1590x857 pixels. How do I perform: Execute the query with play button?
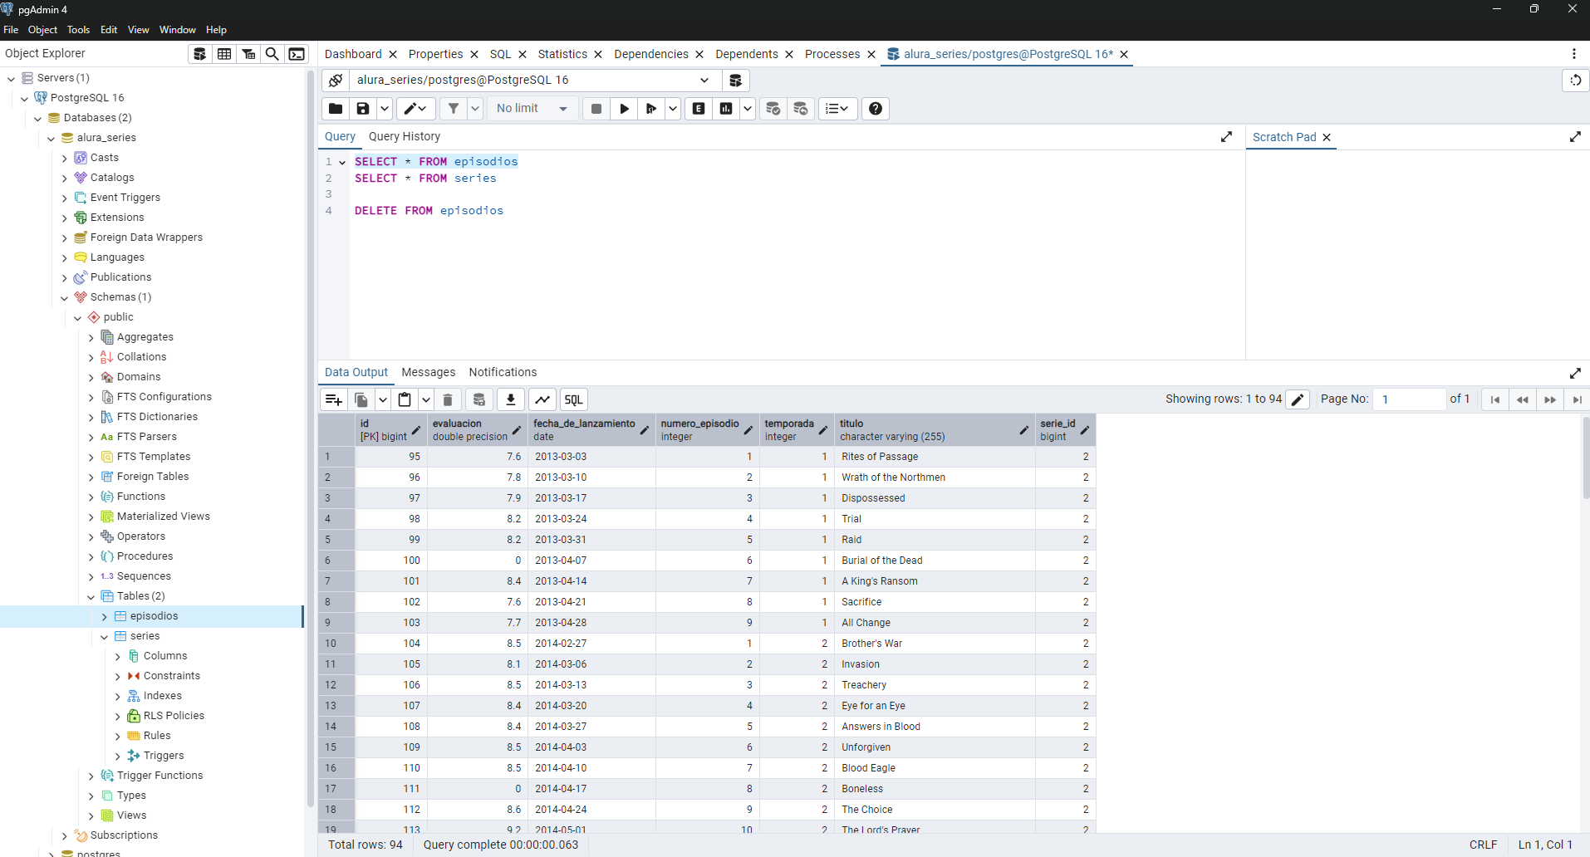(x=624, y=109)
